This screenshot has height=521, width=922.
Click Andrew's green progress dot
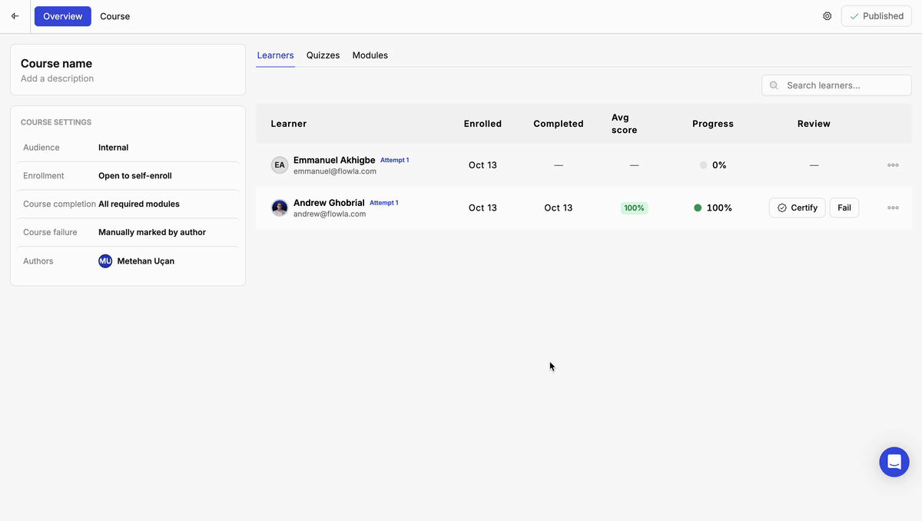[698, 207]
